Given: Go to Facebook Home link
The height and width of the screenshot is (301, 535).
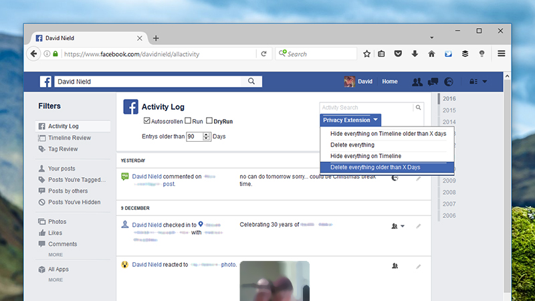Looking at the screenshot, I should pos(390,82).
